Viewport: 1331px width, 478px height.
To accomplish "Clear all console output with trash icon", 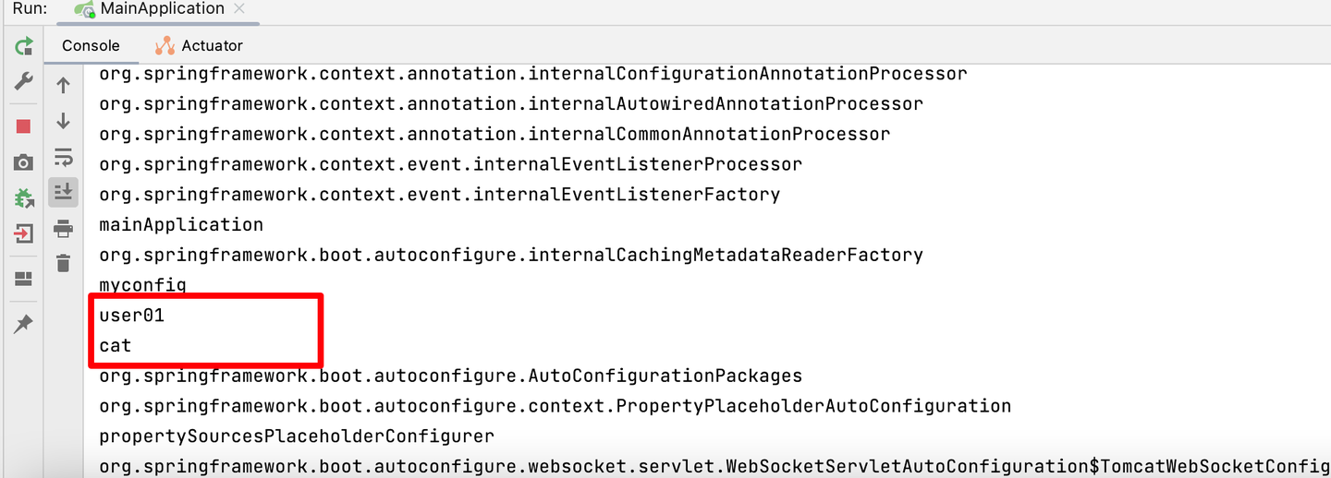I will tap(63, 264).
